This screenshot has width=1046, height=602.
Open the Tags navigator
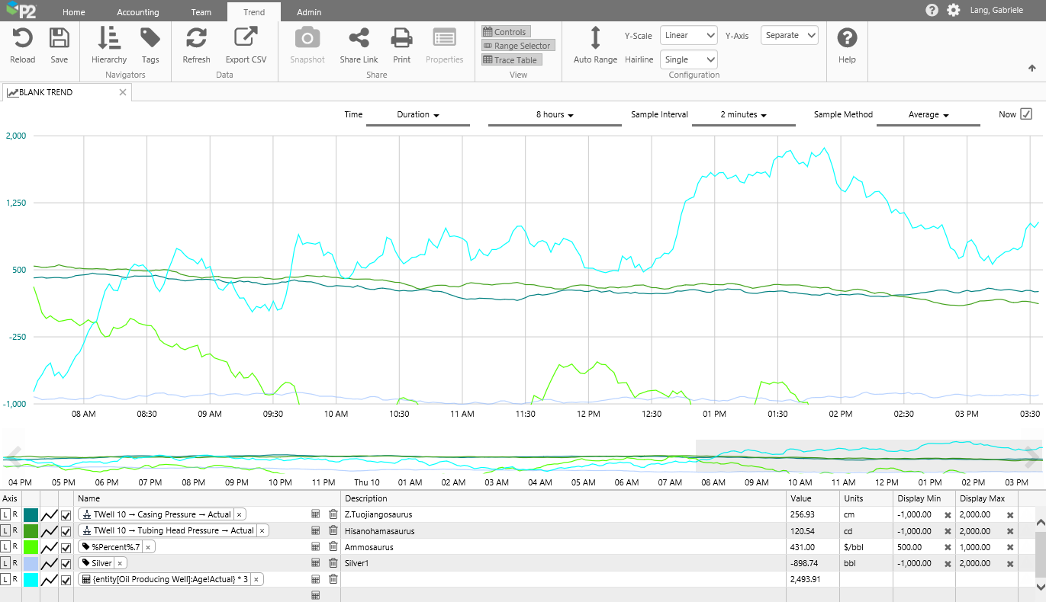click(x=150, y=38)
